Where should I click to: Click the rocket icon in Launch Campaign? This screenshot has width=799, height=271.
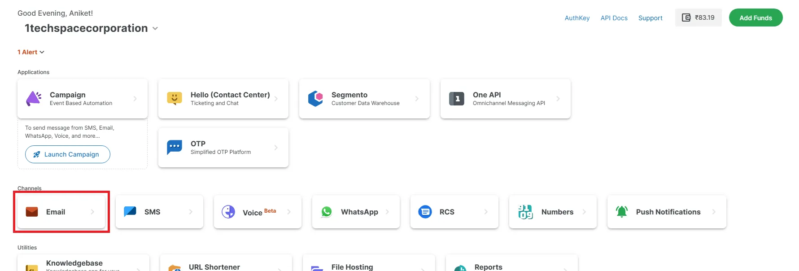coord(37,154)
